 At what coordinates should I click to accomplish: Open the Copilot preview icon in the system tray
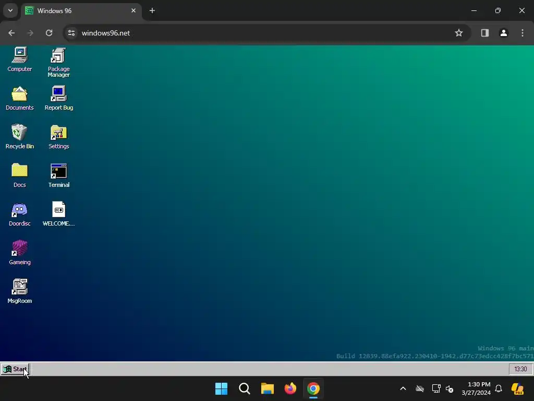click(x=517, y=388)
